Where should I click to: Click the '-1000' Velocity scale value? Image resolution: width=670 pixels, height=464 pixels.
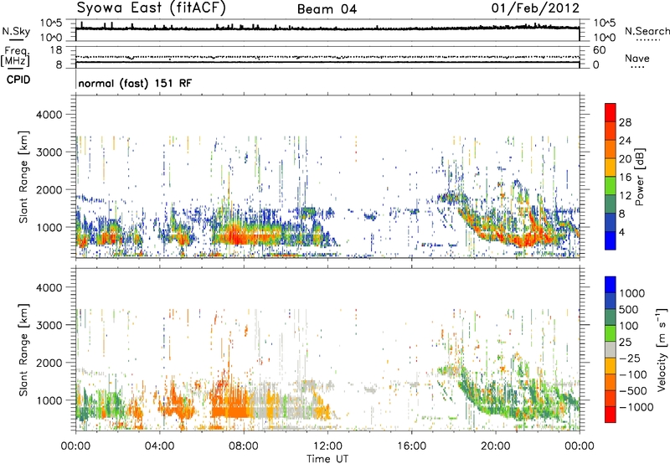tap(636, 407)
